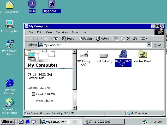Click left pane scrollbar up arrow
The height and width of the screenshot is (125, 167).
click(x=74, y=52)
